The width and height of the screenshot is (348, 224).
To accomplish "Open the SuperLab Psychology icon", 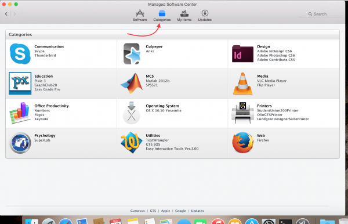I will click(x=20, y=143).
